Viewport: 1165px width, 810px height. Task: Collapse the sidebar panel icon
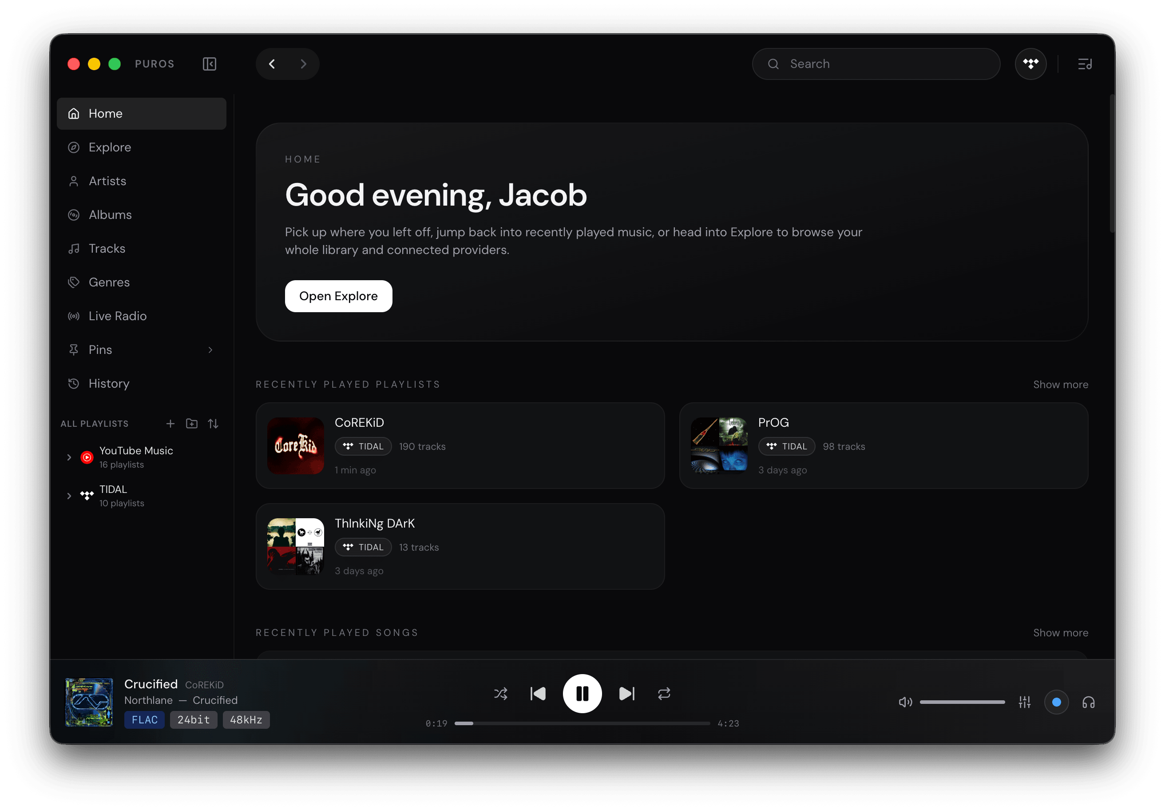[210, 64]
